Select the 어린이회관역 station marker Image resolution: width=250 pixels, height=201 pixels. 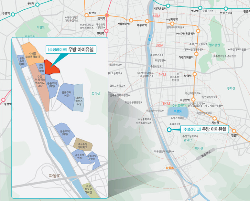196,54
